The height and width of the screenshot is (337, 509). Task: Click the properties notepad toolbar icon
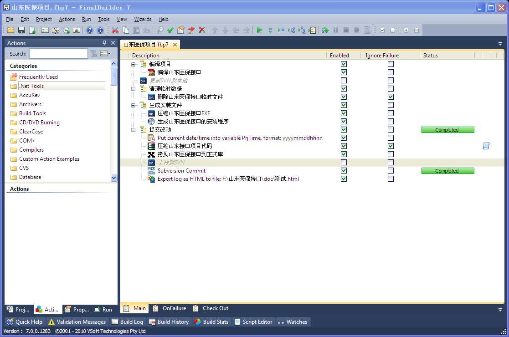point(181,30)
